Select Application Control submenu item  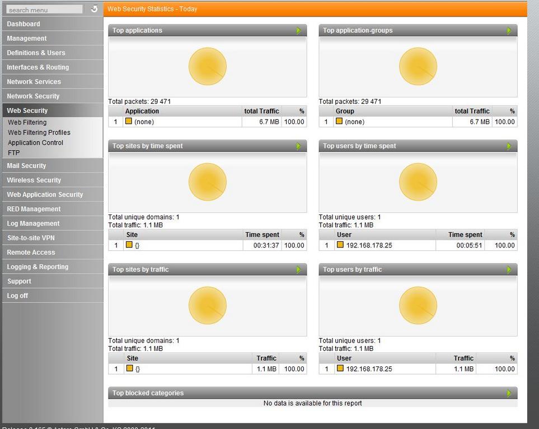coord(35,142)
